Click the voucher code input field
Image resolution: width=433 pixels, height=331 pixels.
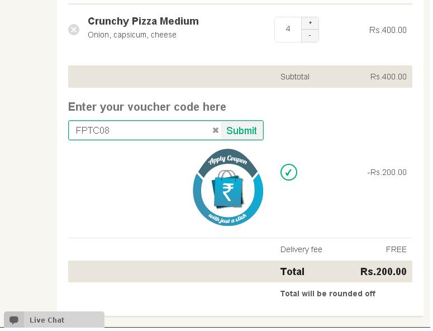tap(141, 130)
